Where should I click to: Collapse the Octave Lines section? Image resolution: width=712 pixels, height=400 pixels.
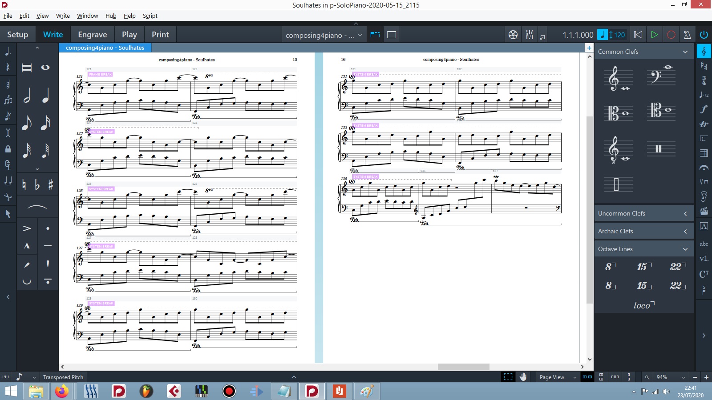point(685,249)
